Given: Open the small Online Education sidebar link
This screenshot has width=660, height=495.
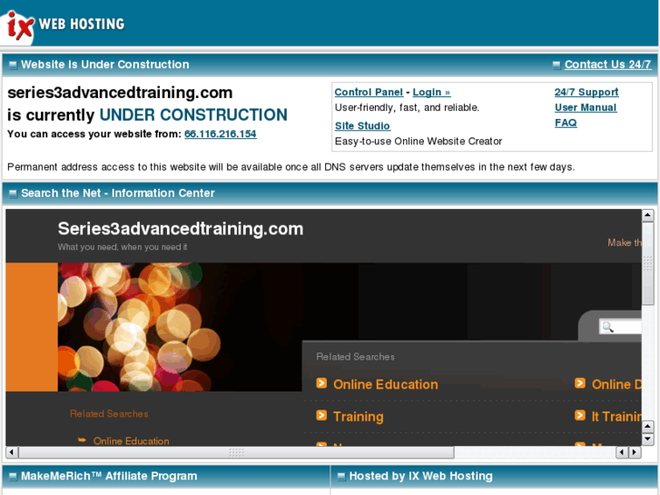Looking at the screenshot, I should tap(132, 441).
